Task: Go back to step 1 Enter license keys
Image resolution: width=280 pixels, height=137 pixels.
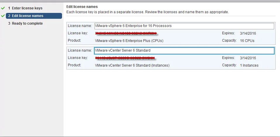Action: (x=27, y=8)
